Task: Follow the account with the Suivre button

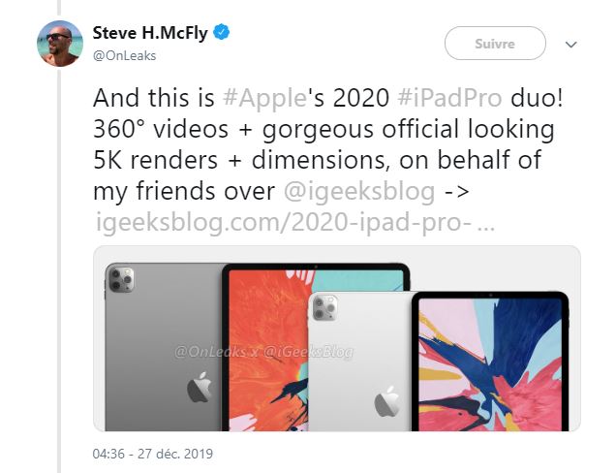Action: [495, 44]
